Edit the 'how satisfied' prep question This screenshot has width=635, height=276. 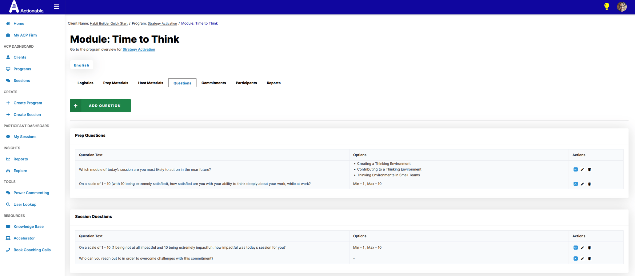click(x=582, y=184)
